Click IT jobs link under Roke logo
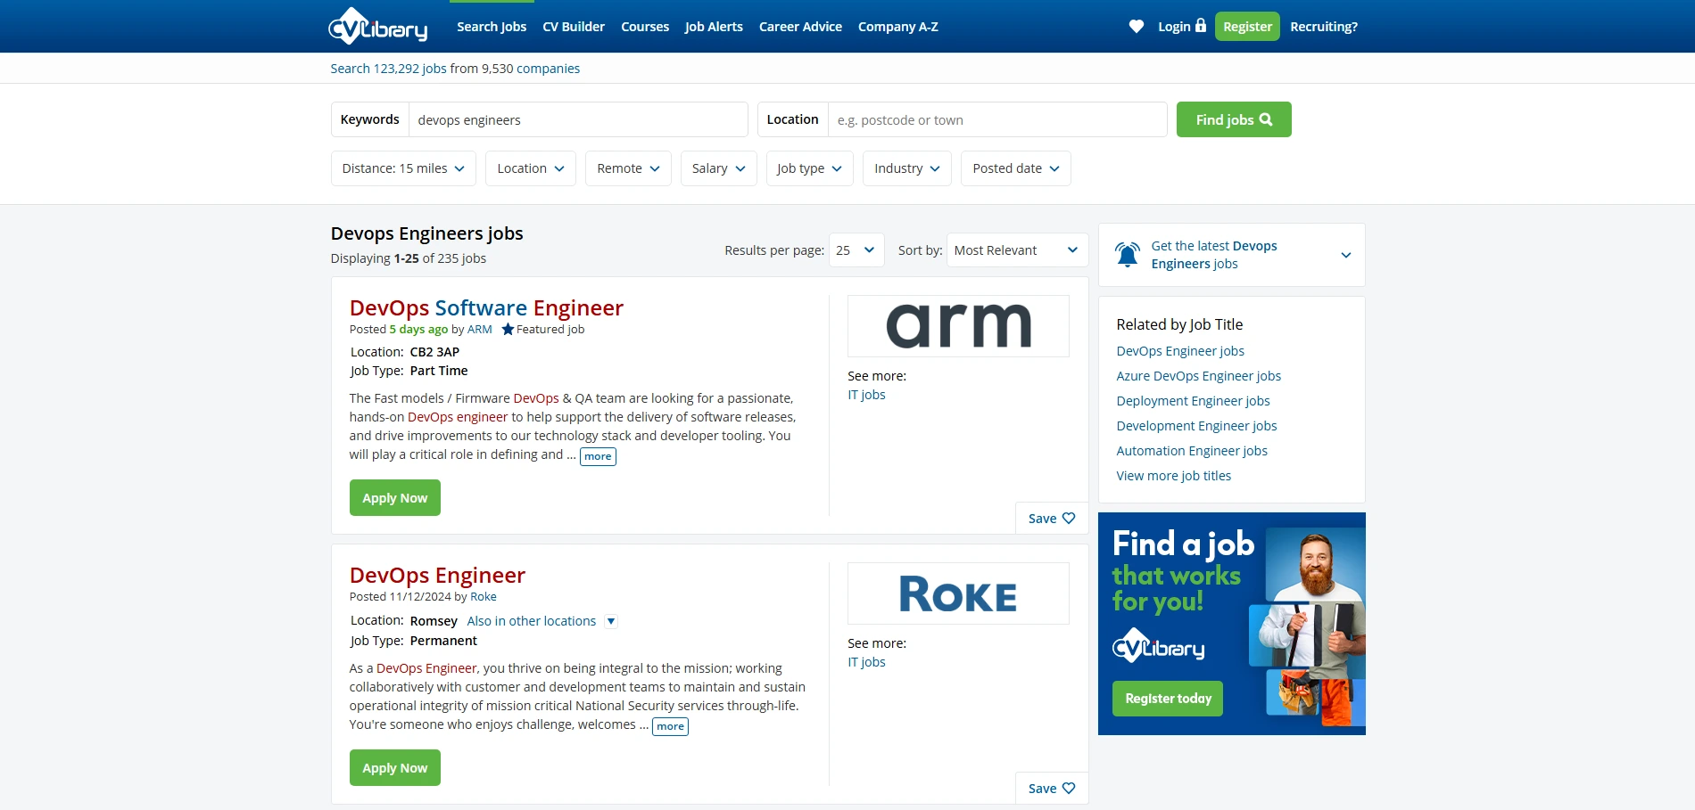 (866, 662)
